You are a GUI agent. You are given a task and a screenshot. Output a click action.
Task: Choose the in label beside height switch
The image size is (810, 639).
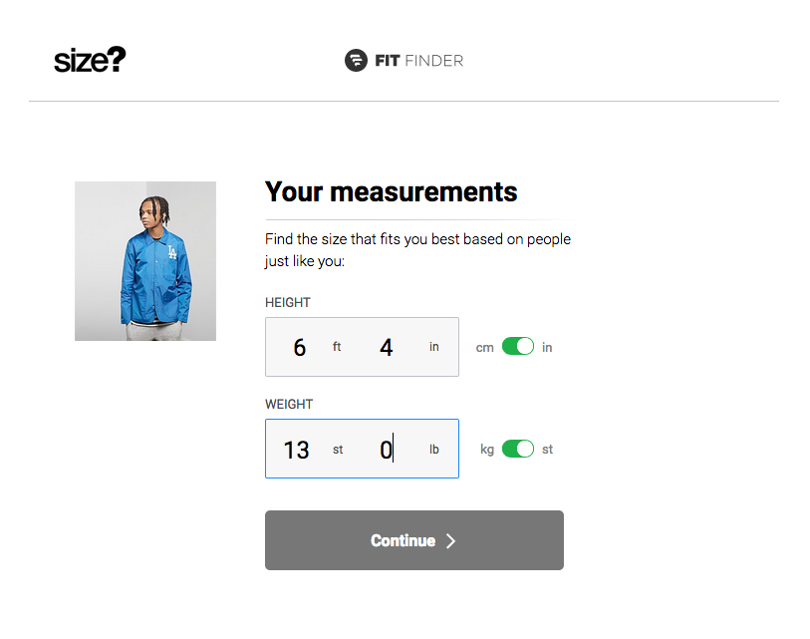[x=547, y=348]
